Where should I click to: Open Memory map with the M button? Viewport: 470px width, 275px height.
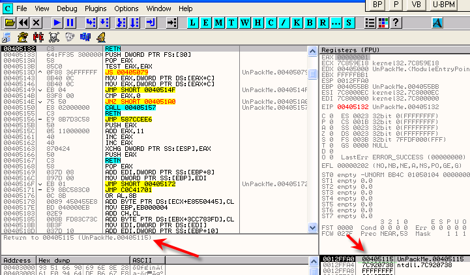click(219, 22)
